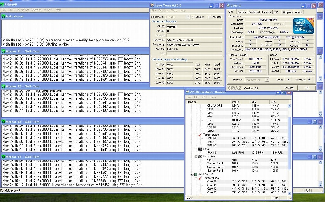Switch to the Mainboard tab in CPU-Z
The height and width of the screenshot is (202, 325).
pos(254,12)
